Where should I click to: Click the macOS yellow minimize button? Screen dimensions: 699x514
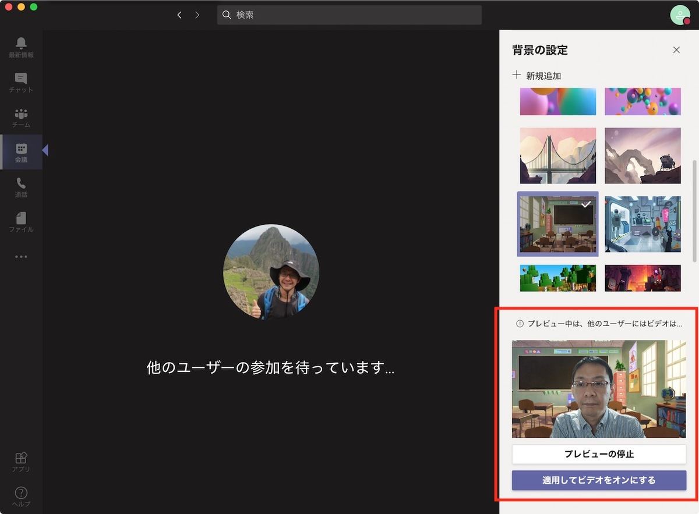[22, 7]
